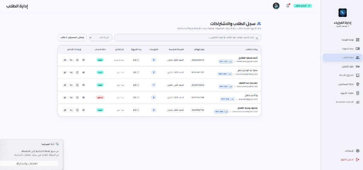The width and height of the screenshot is (363, 170).
Task: Click 'منذ 22 ساعة' last activity cell
Action: [x=119, y=60]
